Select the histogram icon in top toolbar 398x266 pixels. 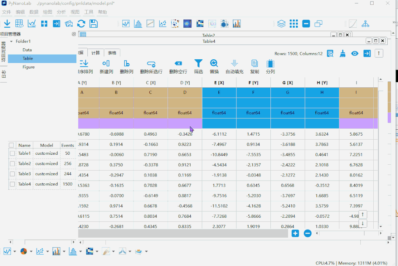click(138, 24)
